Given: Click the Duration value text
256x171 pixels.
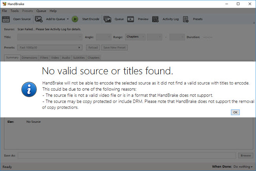Looking at the screenshot, I should (208, 37).
